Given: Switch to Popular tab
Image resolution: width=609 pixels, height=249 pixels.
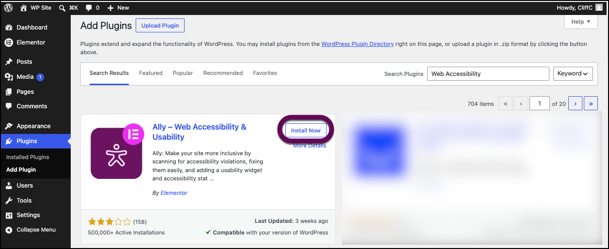Looking at the screenshot, I should coord(183,73).
